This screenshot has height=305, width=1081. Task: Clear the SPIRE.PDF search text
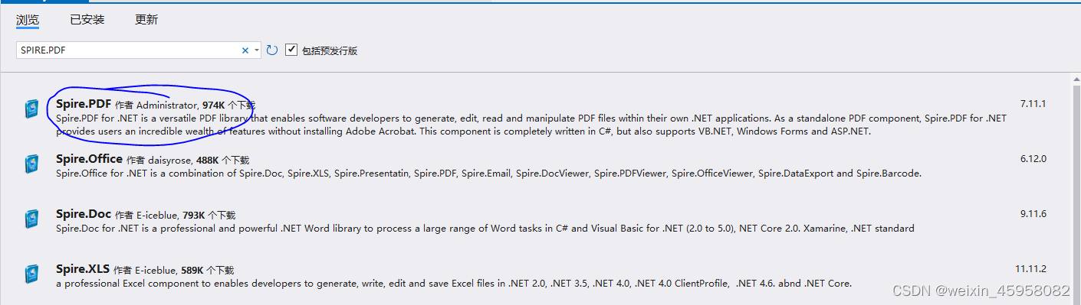click(245, 50)
